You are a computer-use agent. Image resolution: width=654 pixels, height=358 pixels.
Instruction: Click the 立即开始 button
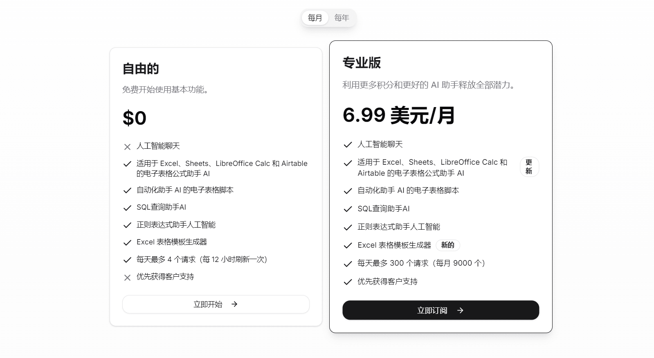click(x=216, y=304)
